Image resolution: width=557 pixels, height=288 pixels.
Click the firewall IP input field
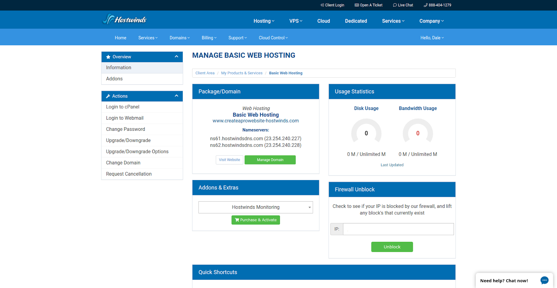point(398,229)
